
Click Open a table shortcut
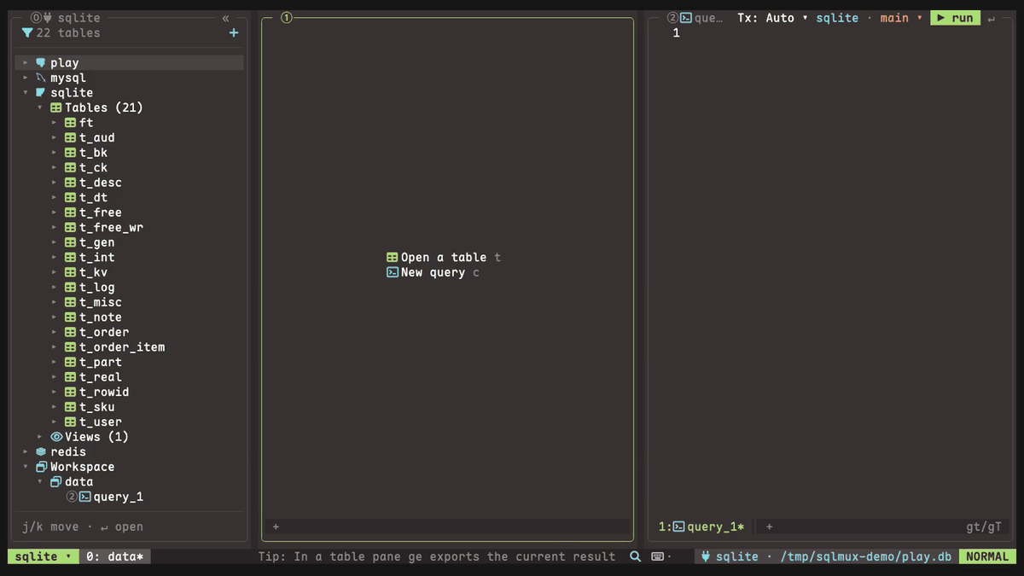444,258
